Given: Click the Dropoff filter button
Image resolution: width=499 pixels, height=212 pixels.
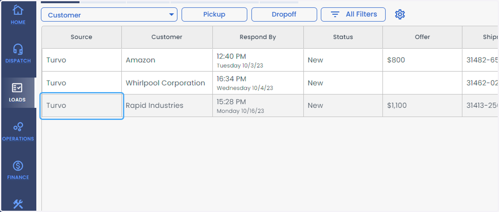Looking at the screenshot, I should click(x=284, y=15).
